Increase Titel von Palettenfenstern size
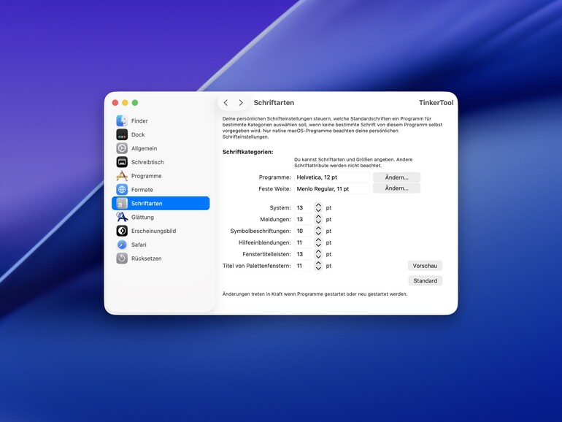The width and height of the screenshot is (562, 422). point(318,263)
